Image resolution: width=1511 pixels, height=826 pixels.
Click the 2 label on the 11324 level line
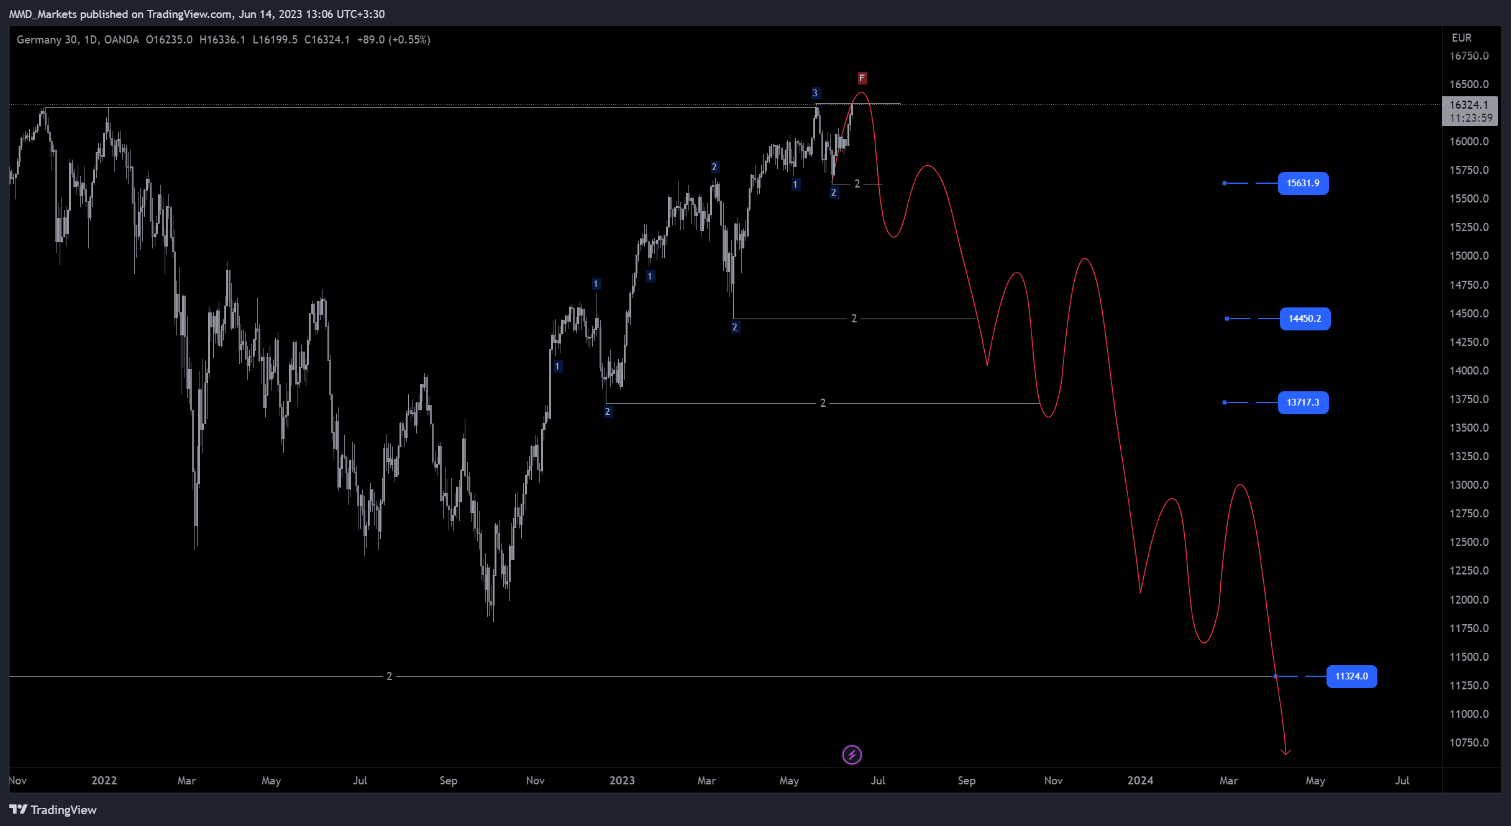click(389, 676)
